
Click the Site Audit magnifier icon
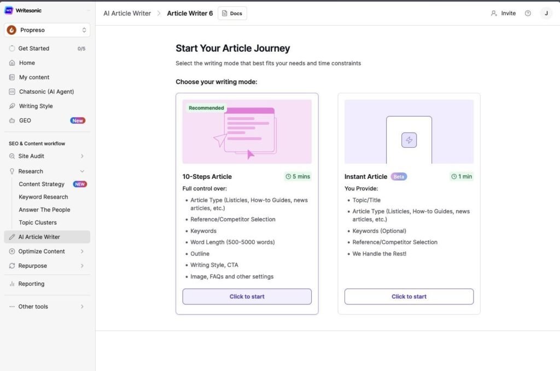point(12,156)
